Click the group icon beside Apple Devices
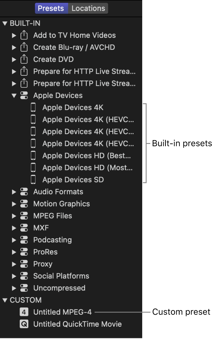This screenshot has height=339, width=215. coord(24,95)
